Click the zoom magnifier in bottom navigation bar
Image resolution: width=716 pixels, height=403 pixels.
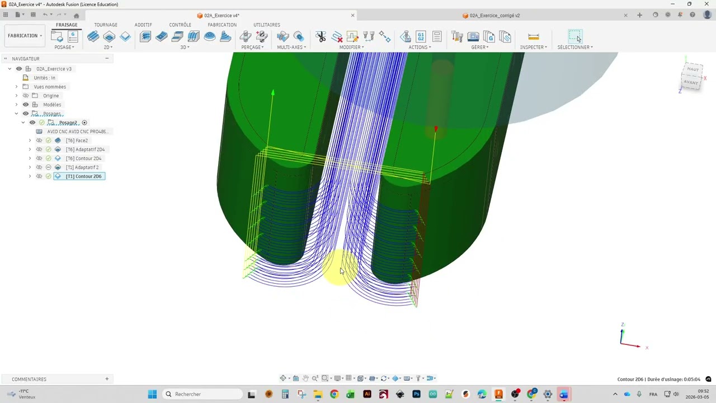pyautogui.click(x=315, y=378)
